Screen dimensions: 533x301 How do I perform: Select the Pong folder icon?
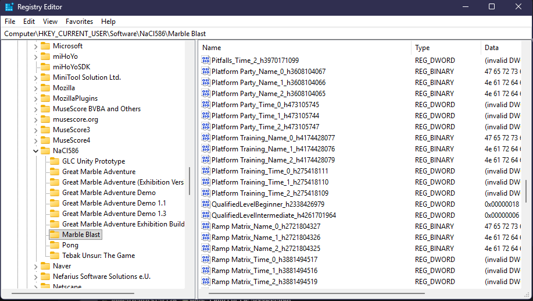55,245
